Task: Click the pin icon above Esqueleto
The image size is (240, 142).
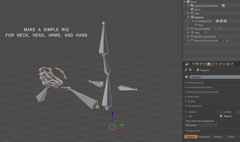Action: click(186, 70)
